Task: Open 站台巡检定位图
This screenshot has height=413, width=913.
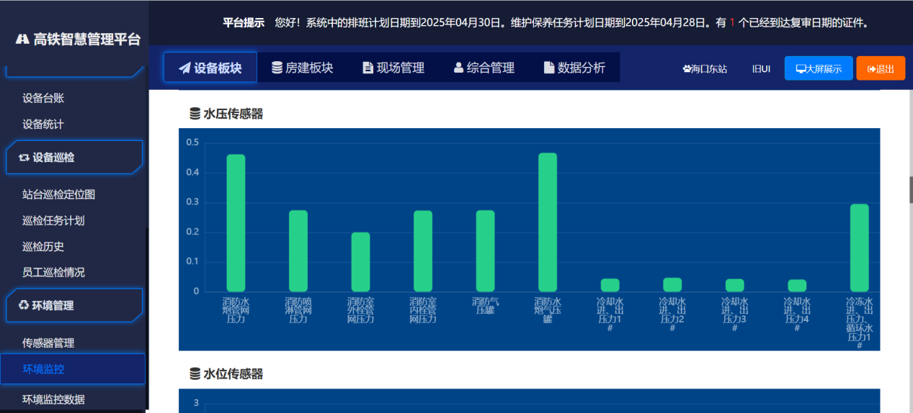Action: (59, 194)
